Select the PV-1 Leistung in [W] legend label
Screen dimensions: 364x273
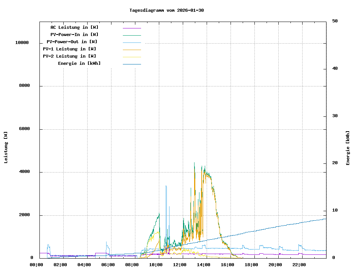(69, 49)
